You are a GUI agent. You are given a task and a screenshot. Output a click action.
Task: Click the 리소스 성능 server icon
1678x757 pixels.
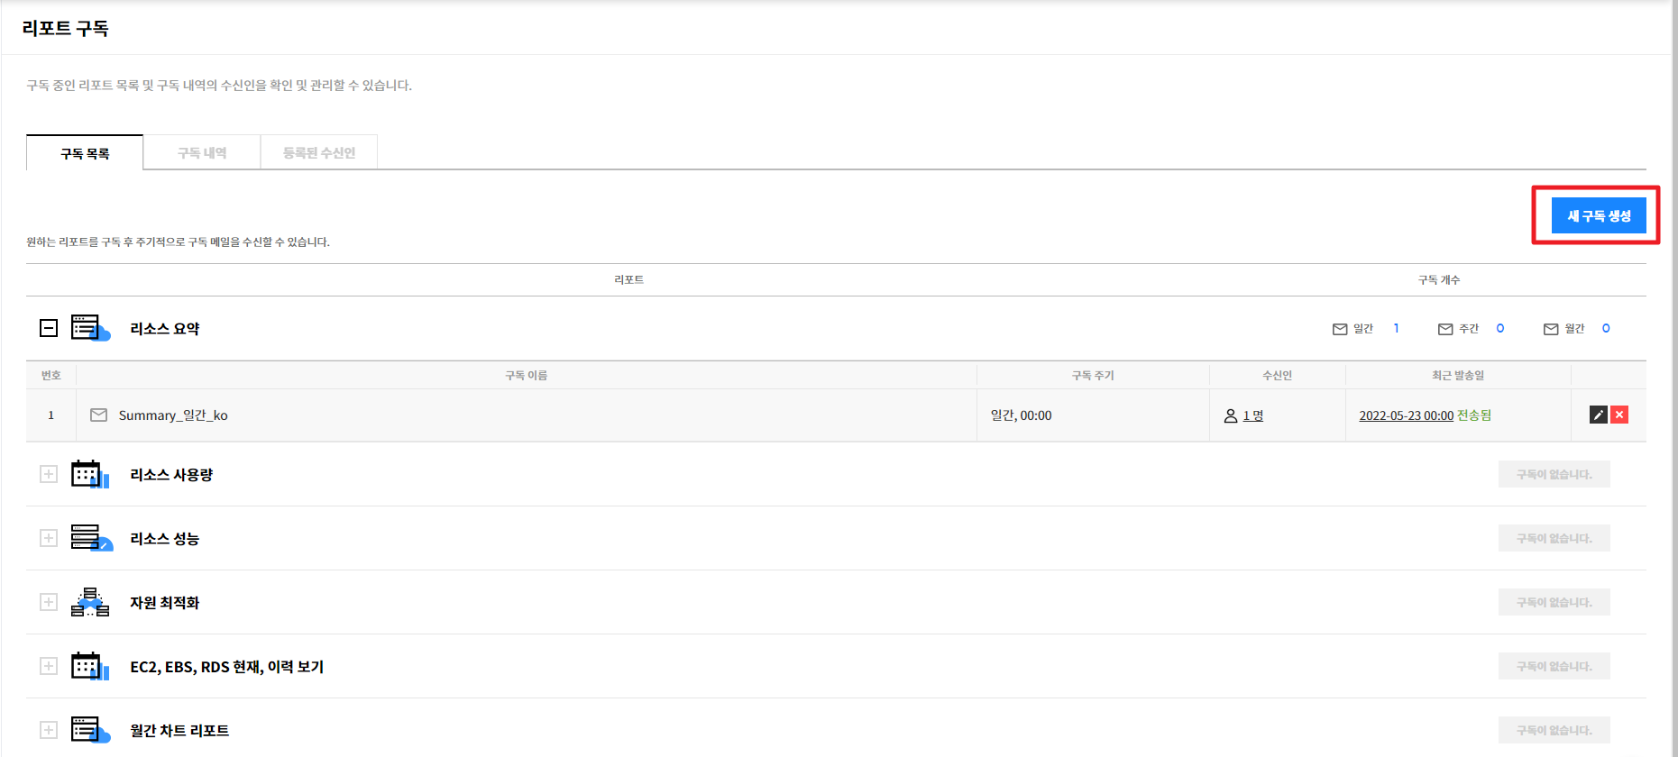point(89,538)
